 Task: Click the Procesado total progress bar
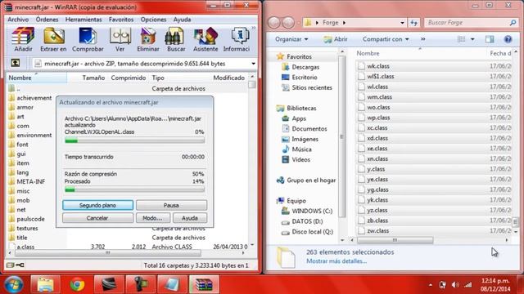(134, 189)
